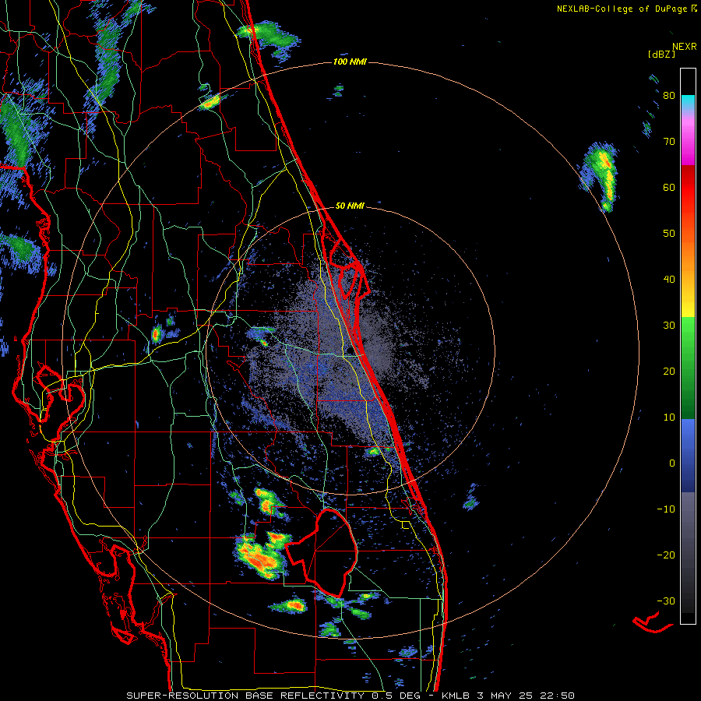Click the -30 value on the dBZ scale
The width and height of the screenshot is (701, 701).
(x=666, y=601)
